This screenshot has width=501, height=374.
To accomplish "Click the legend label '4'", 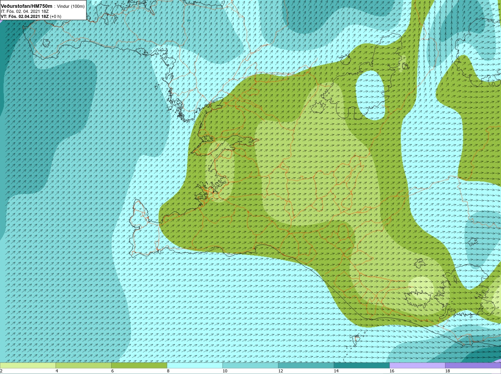I will (x=57, y=371).
